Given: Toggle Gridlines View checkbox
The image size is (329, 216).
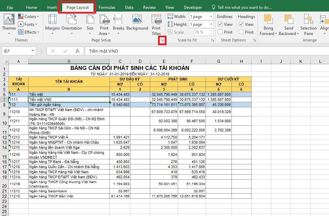Looking at the screenshot, I should pos(220,24).
